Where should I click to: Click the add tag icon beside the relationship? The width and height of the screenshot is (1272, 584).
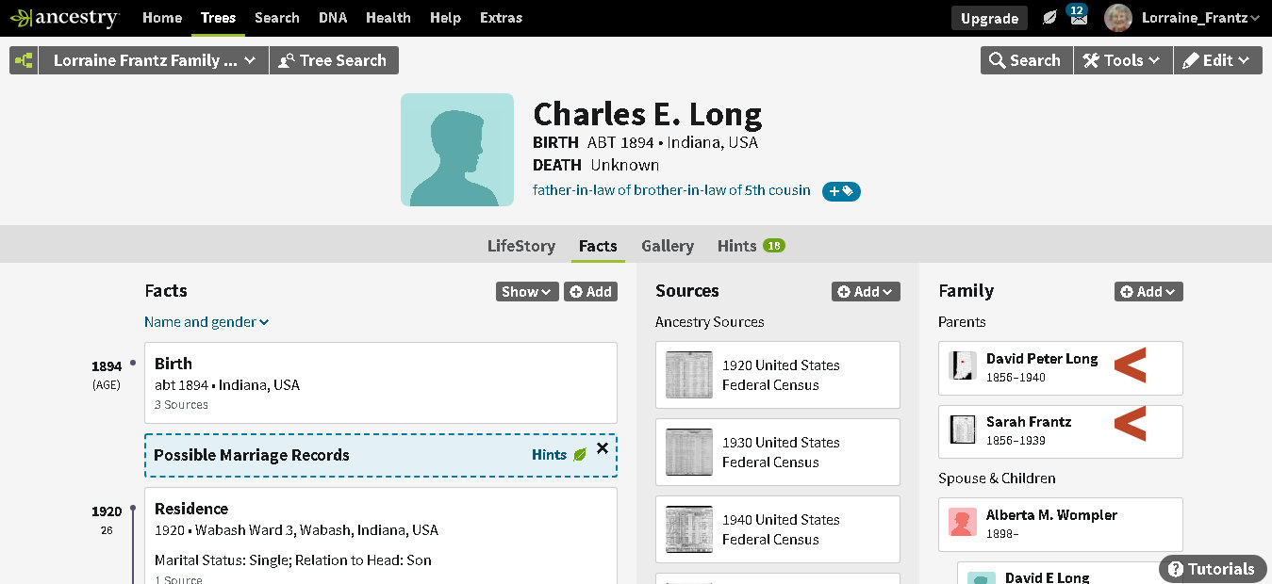841,191
